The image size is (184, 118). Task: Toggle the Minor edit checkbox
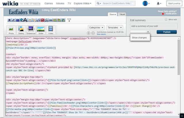(166, 20)
